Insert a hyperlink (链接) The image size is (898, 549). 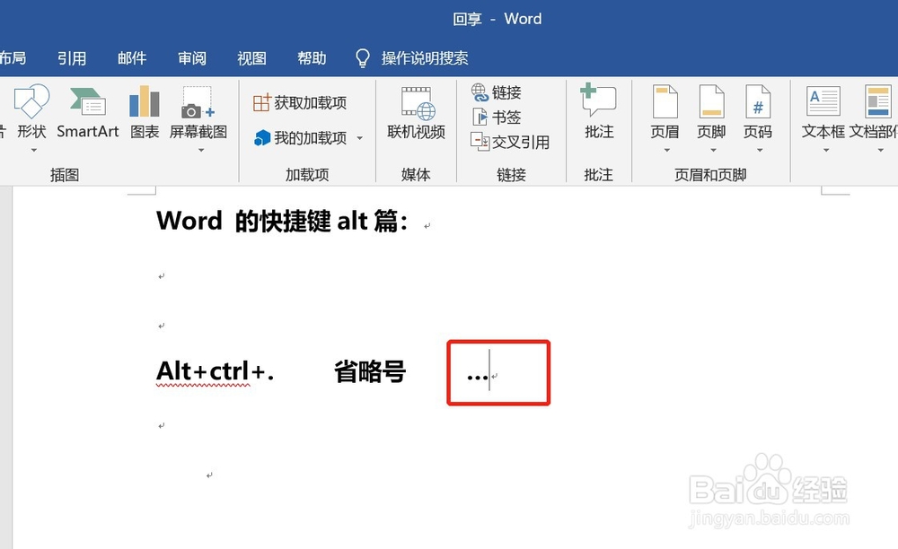click(496, 92)
